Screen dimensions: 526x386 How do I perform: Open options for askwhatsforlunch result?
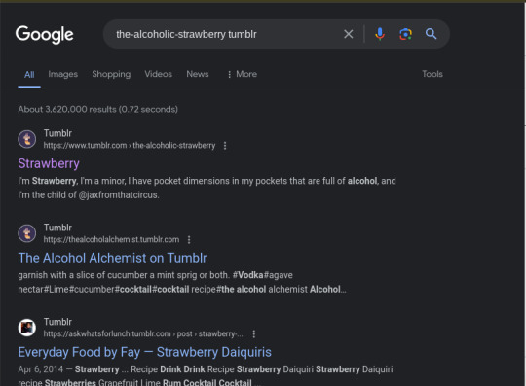click(254, 334)
